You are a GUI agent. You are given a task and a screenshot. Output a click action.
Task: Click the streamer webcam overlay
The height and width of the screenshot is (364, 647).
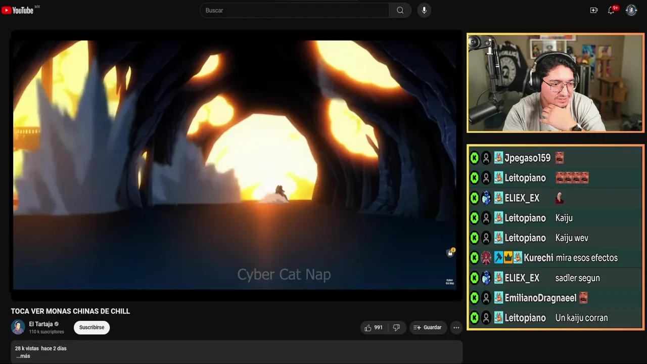tap(555, 83)
